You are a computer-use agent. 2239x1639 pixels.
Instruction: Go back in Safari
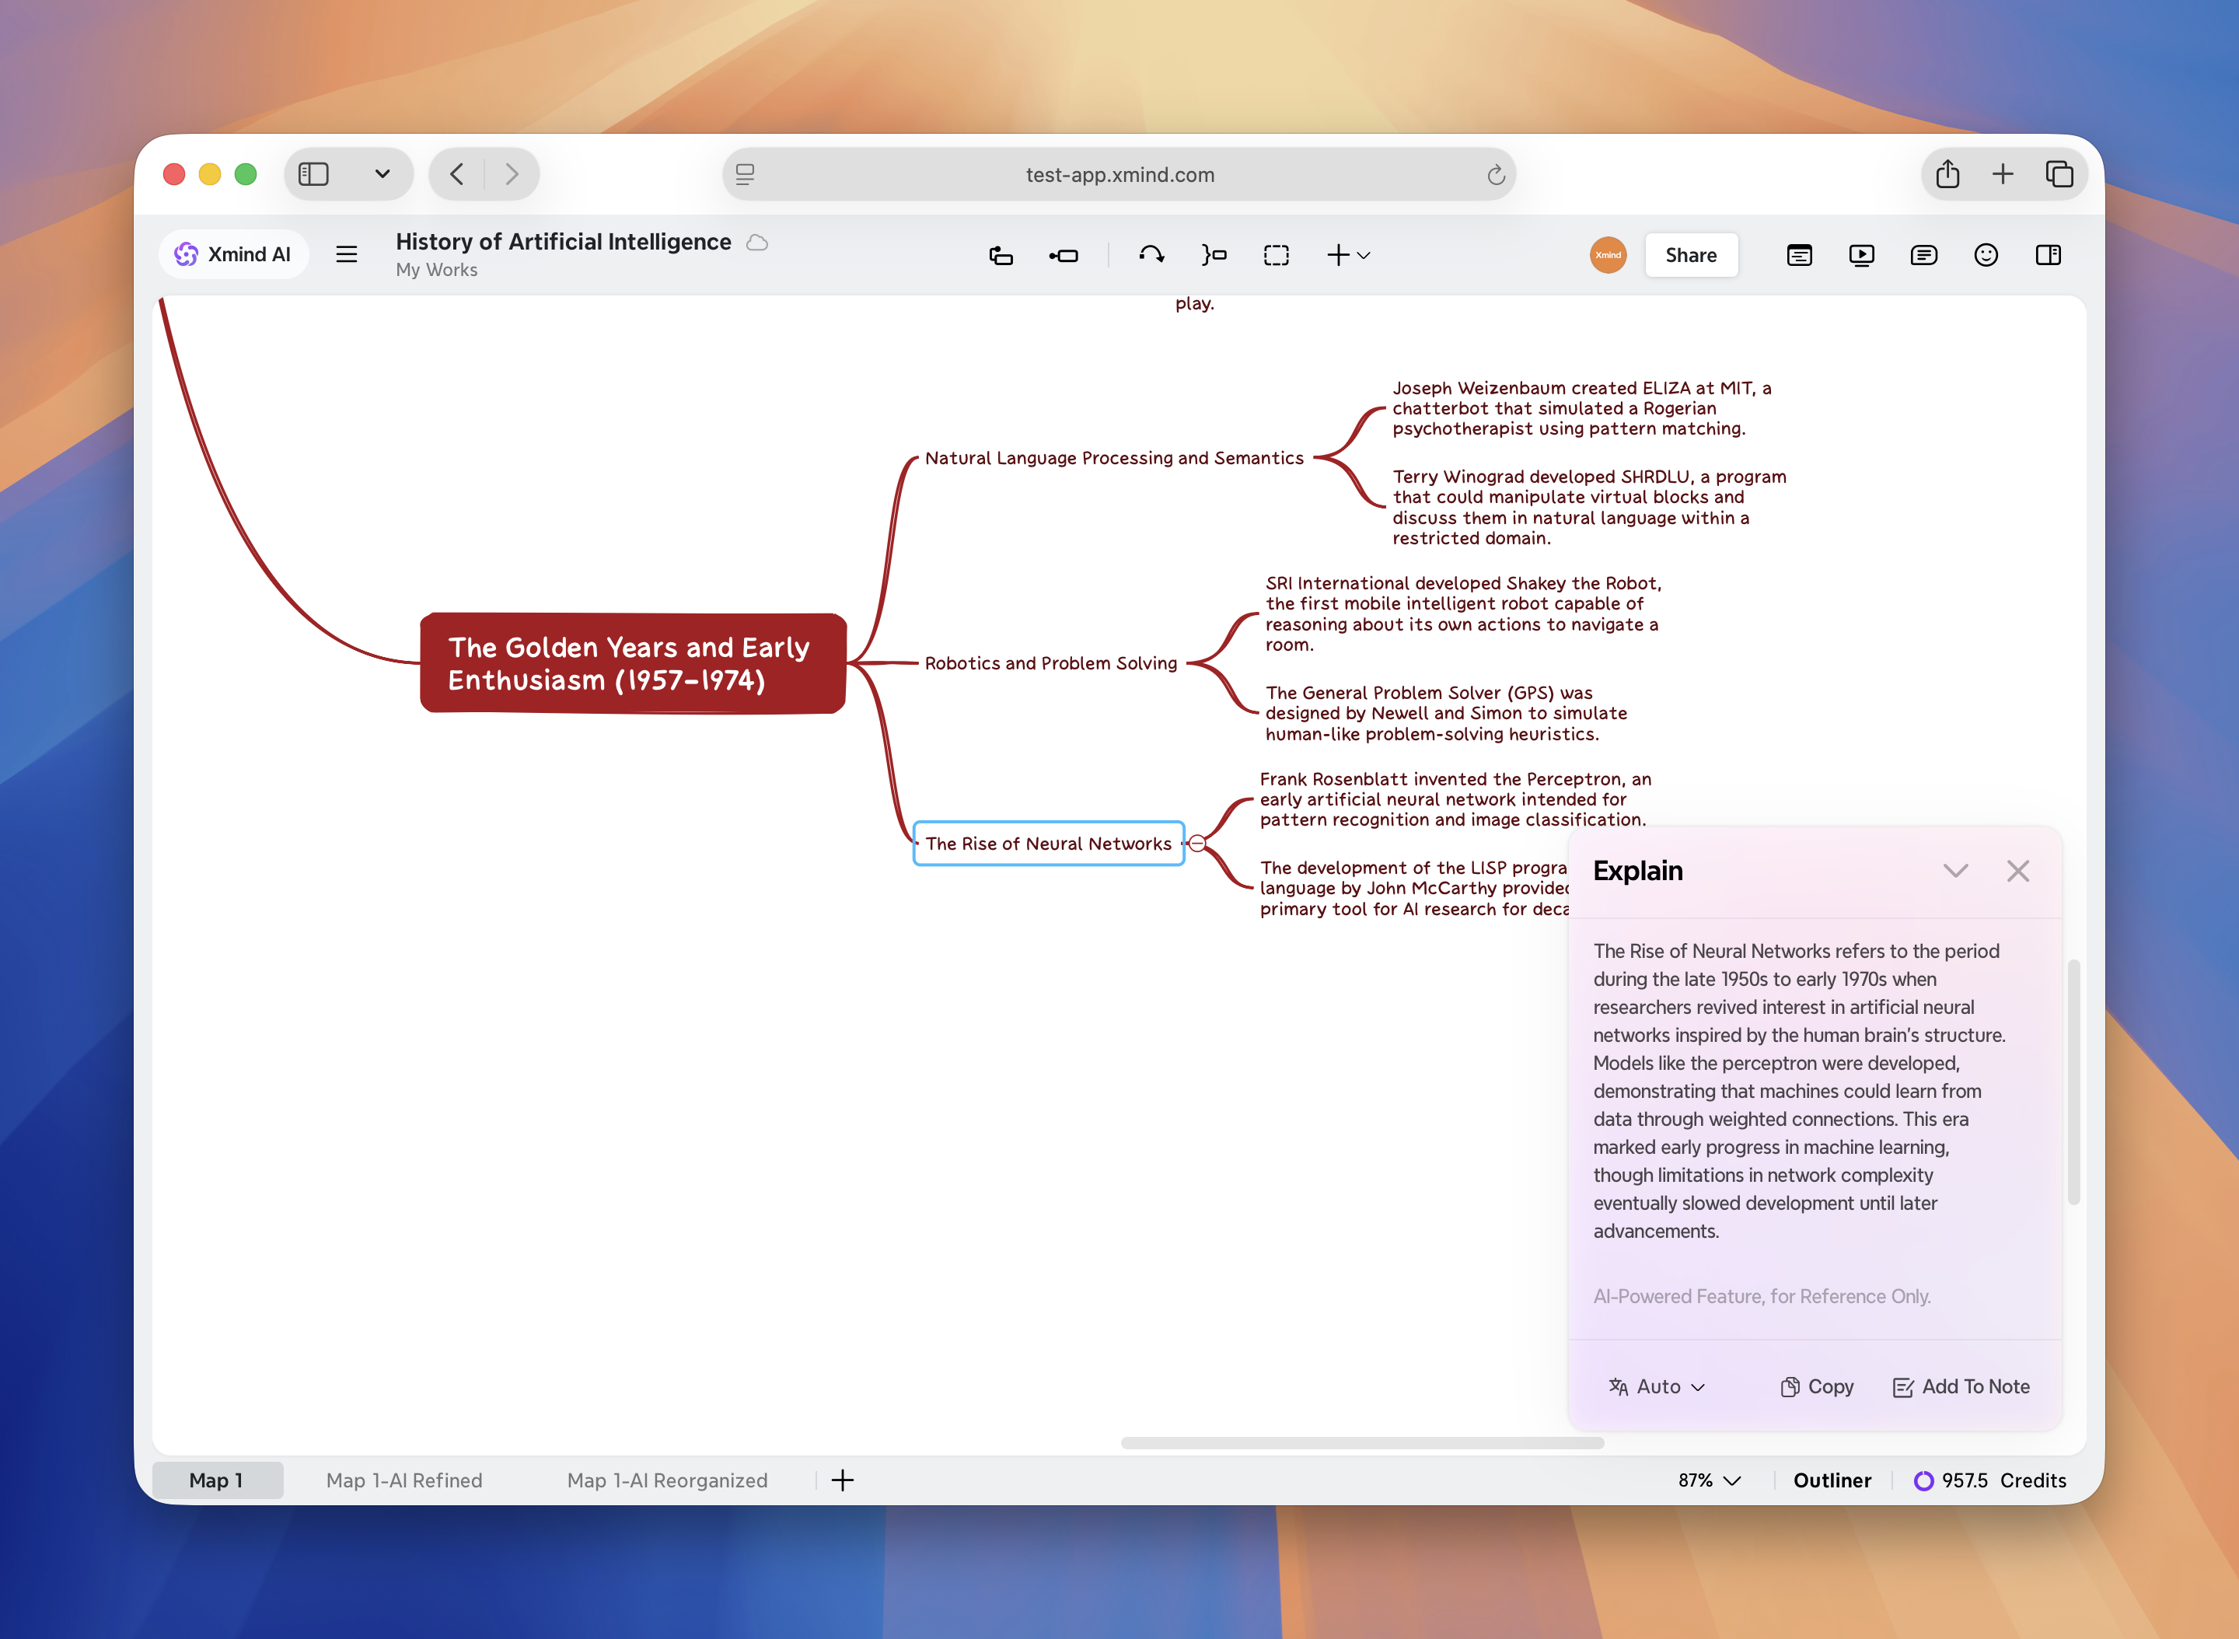(456, 175)
